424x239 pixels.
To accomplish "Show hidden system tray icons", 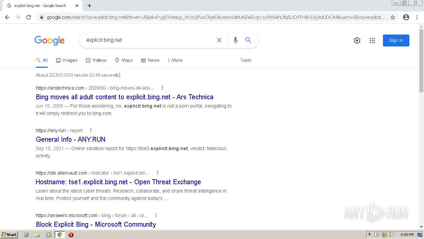I will point(369,235).
